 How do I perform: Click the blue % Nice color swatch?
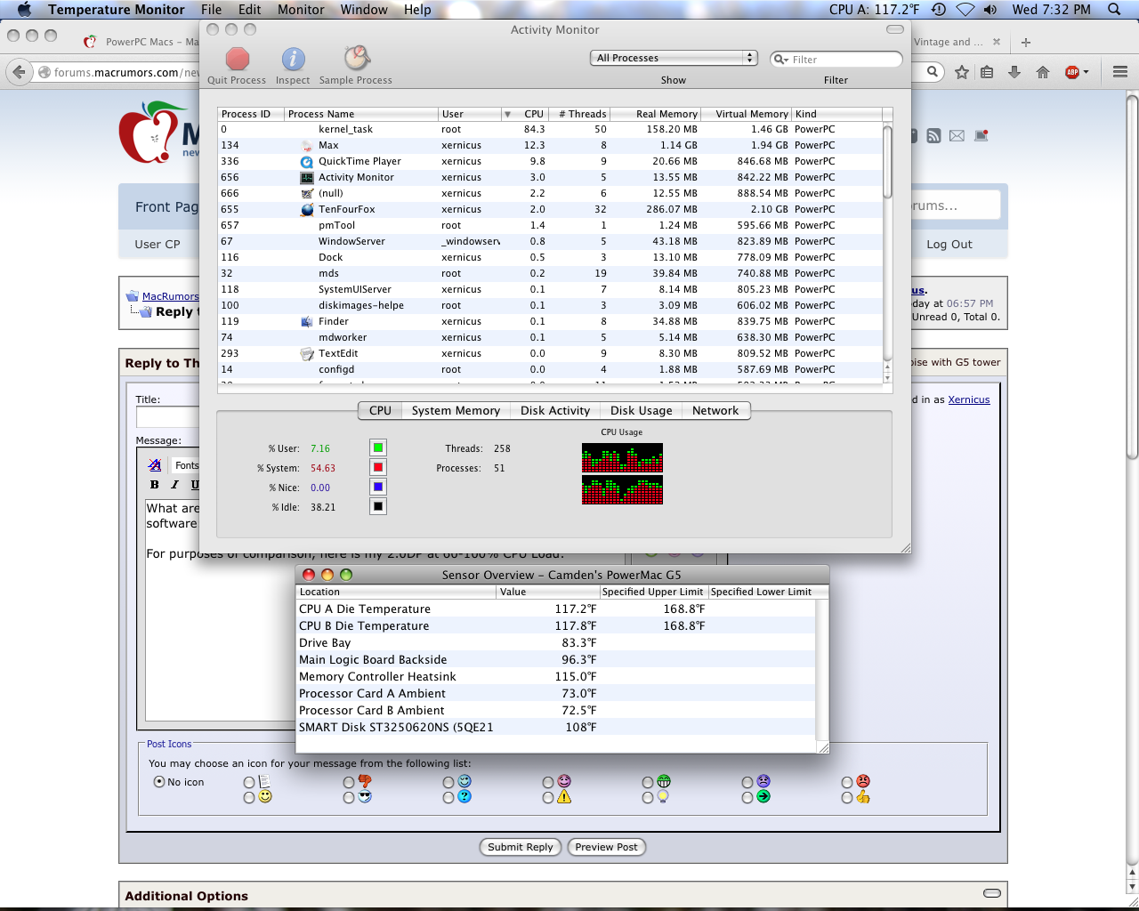coord(378,487)
